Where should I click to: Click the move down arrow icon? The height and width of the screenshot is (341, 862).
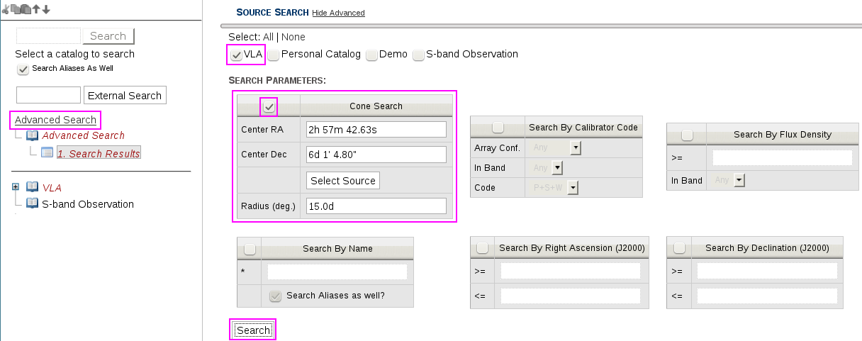pos(46,9)
